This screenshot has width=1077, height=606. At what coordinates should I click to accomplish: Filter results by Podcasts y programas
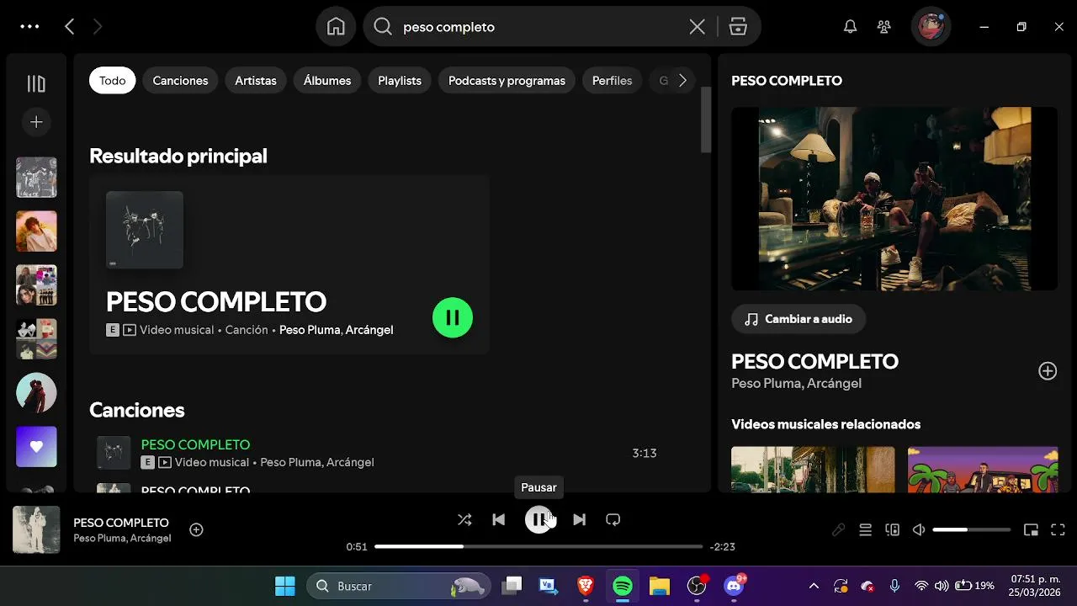[x=507, y=81]
